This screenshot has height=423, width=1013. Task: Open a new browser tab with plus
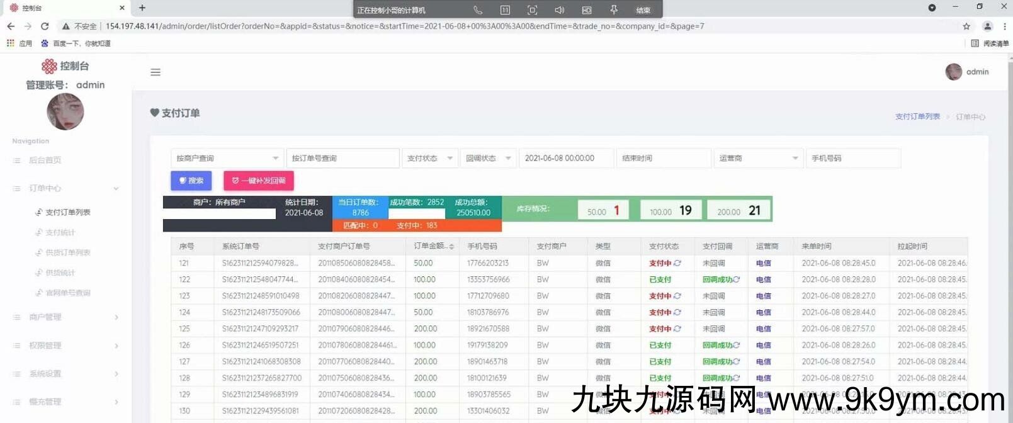142,8
